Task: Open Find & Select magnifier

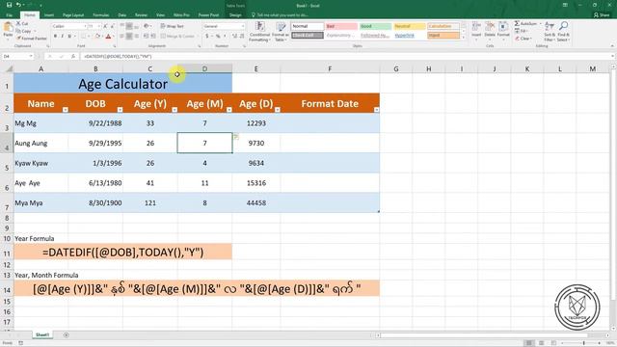Action: tap(563, 32)
